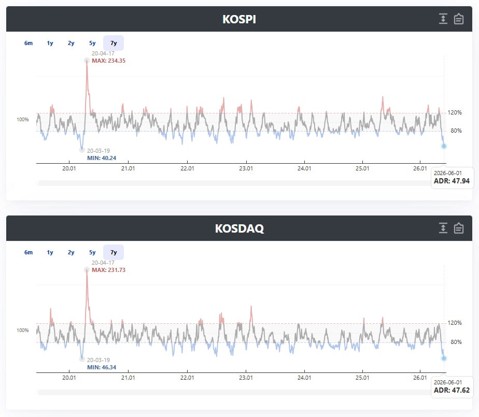Click the 23.01 axis label on KOSPI chart

pos(246,168)
